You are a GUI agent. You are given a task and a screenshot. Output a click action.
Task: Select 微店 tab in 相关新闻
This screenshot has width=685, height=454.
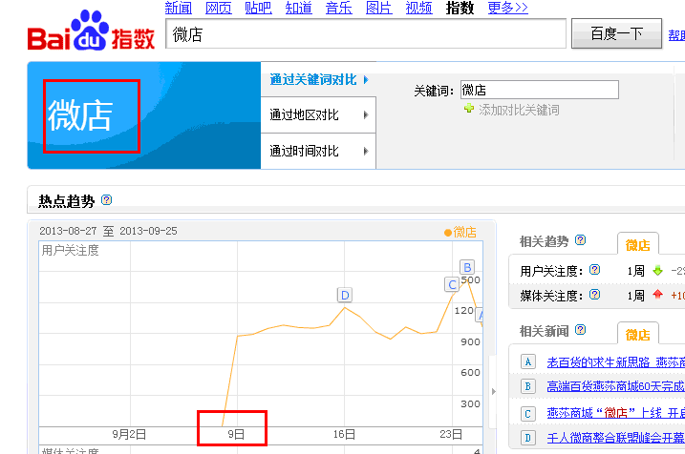[638, 334]
